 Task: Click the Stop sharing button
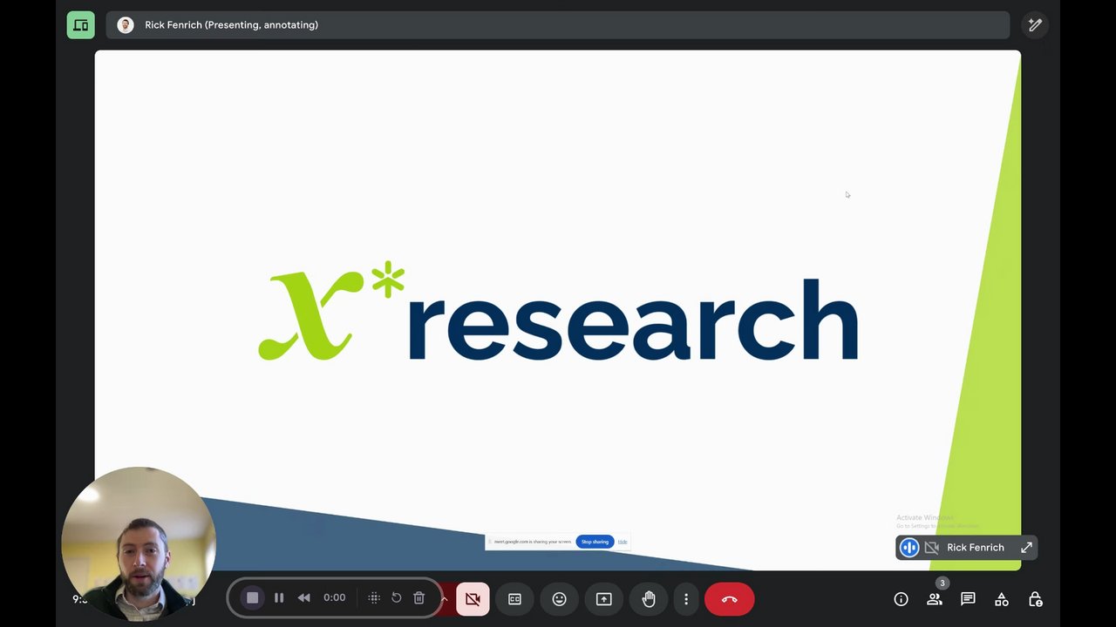pos(595,542)
